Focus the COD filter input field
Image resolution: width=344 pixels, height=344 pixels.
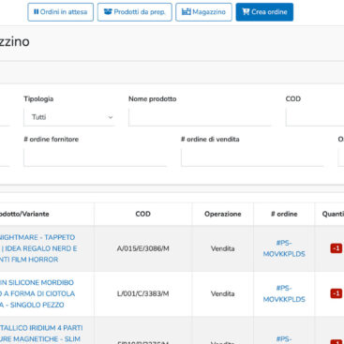coord(315,117)
